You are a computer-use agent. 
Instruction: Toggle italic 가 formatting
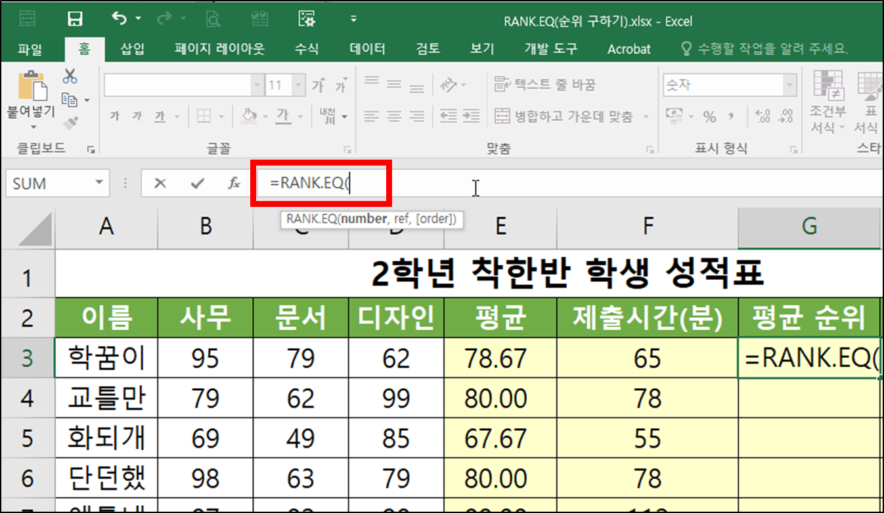coord(137,116)
